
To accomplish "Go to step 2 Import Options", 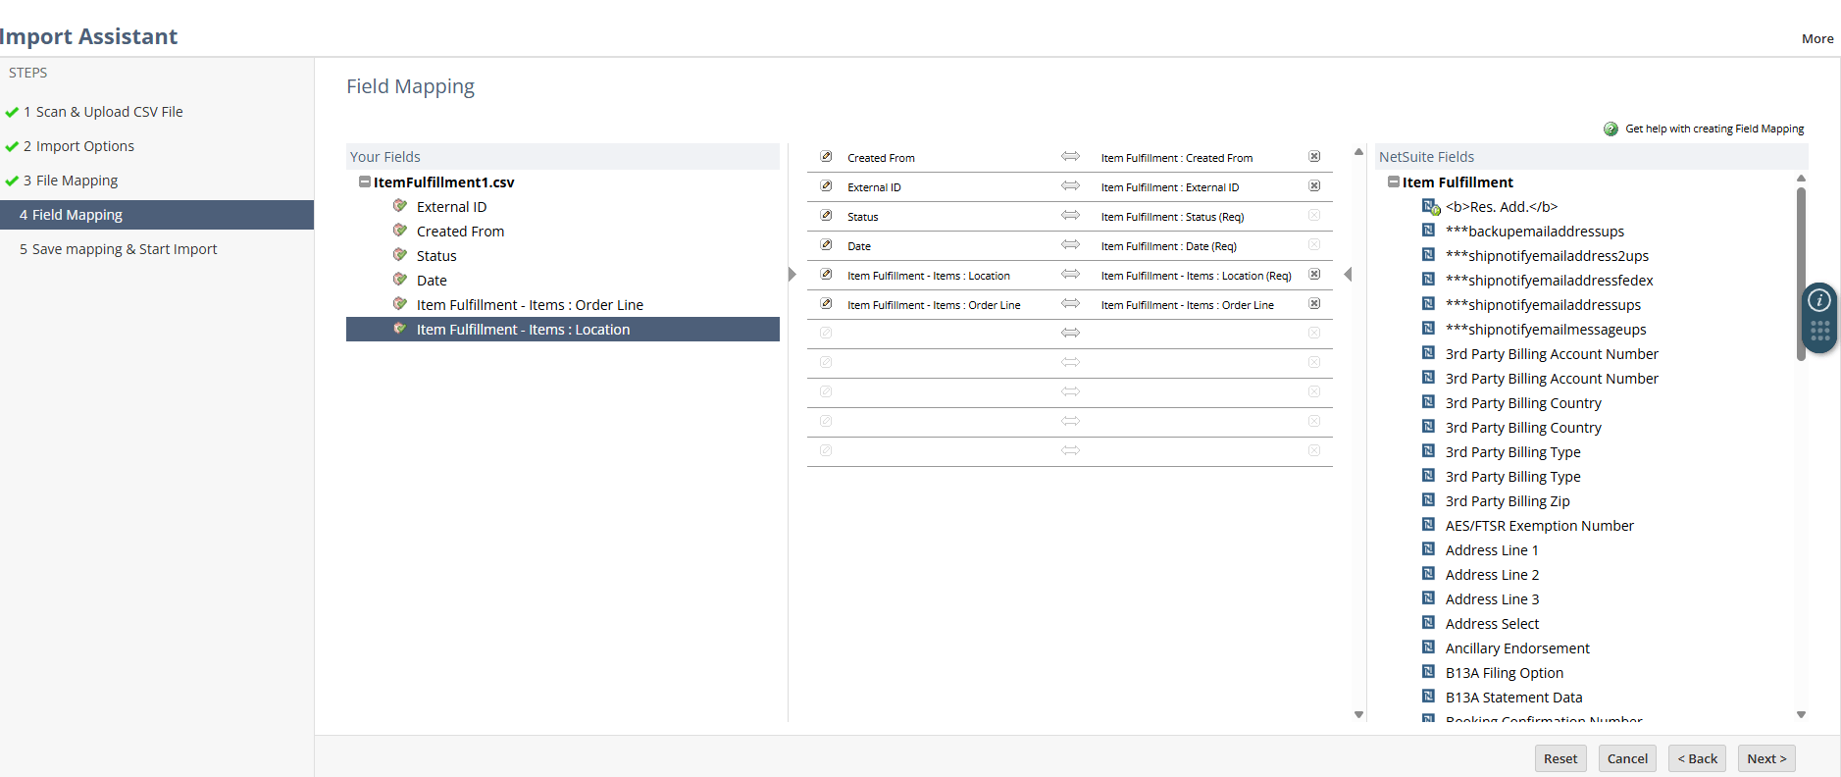I will [78, 146].
